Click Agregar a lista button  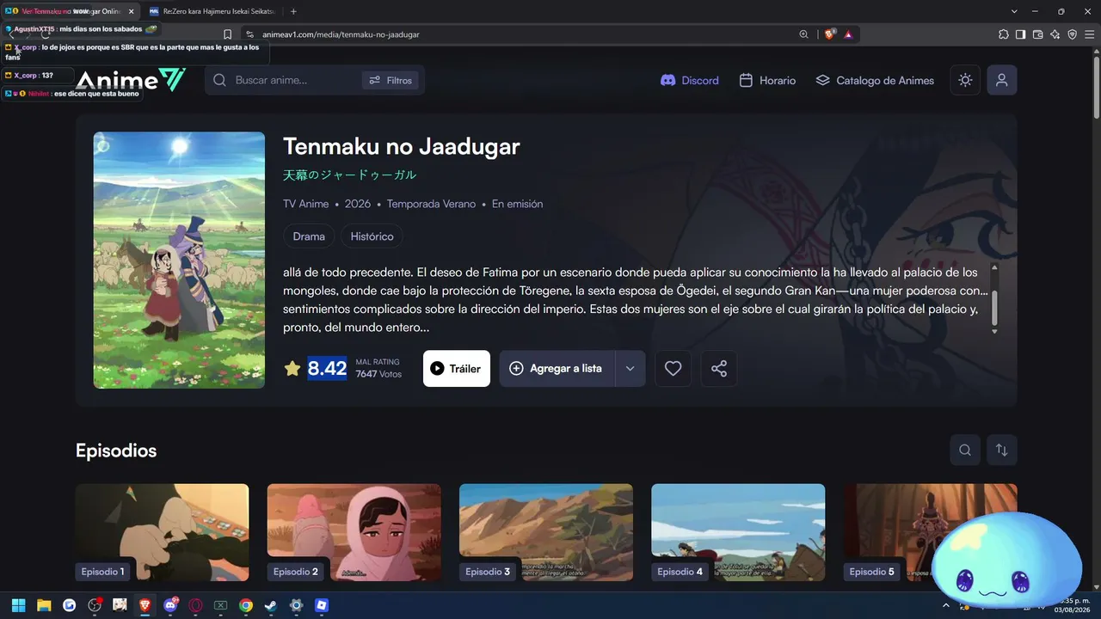coord(557,368)
